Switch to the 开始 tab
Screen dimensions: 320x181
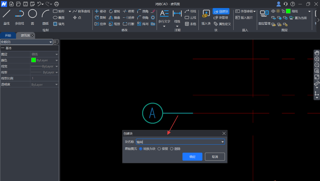pos(8,36)
